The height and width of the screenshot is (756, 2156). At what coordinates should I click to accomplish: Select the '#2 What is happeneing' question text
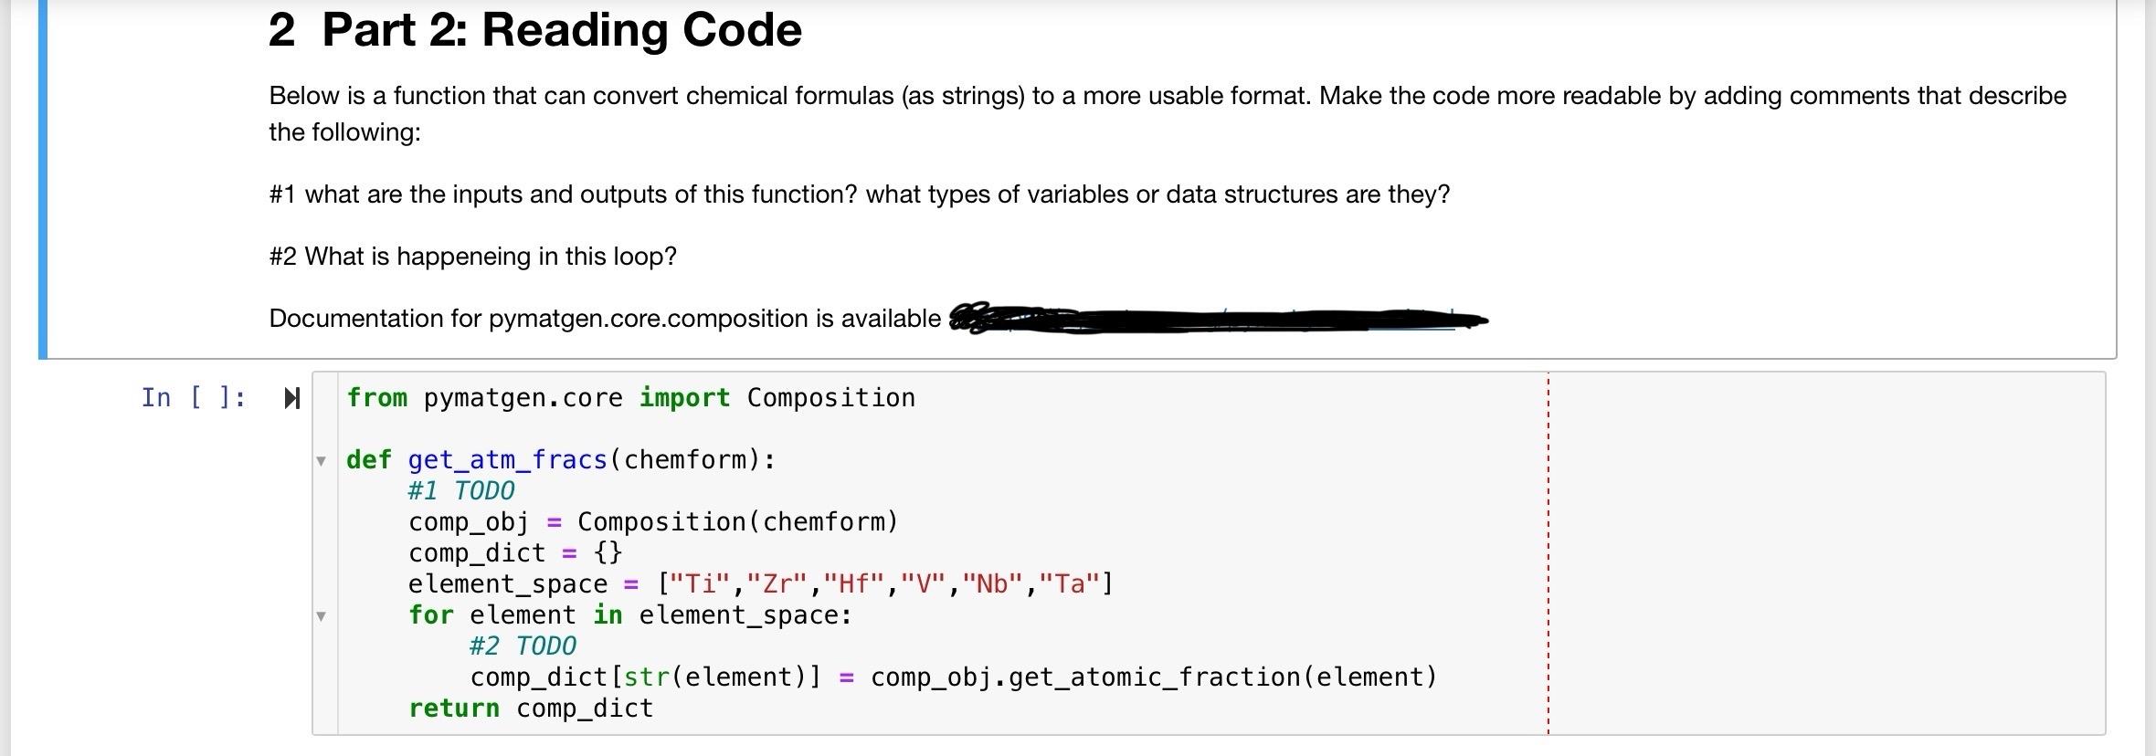[x=472, y=257]
